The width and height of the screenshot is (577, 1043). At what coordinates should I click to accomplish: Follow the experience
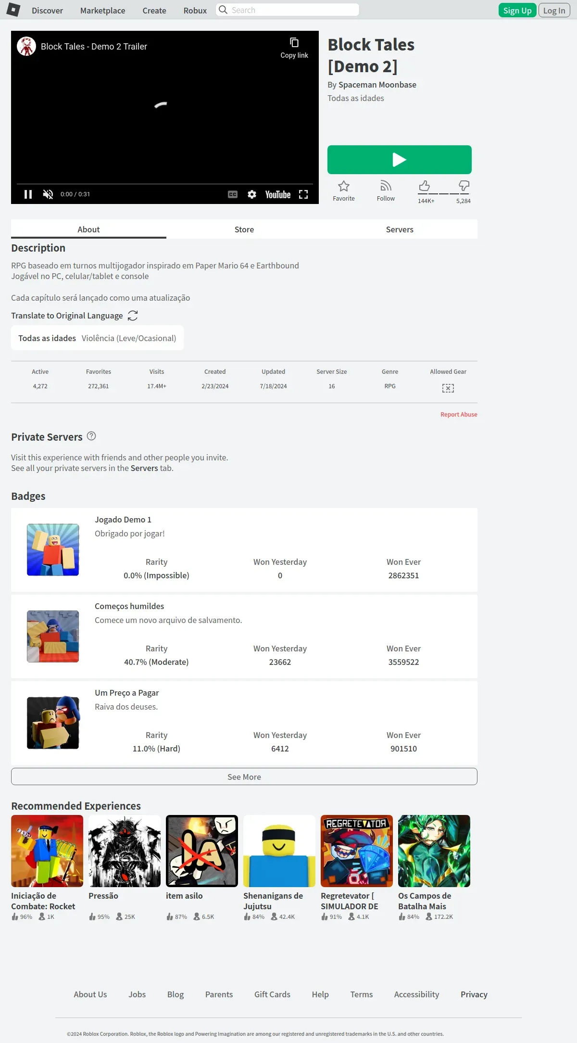click(x=386, y=191)
